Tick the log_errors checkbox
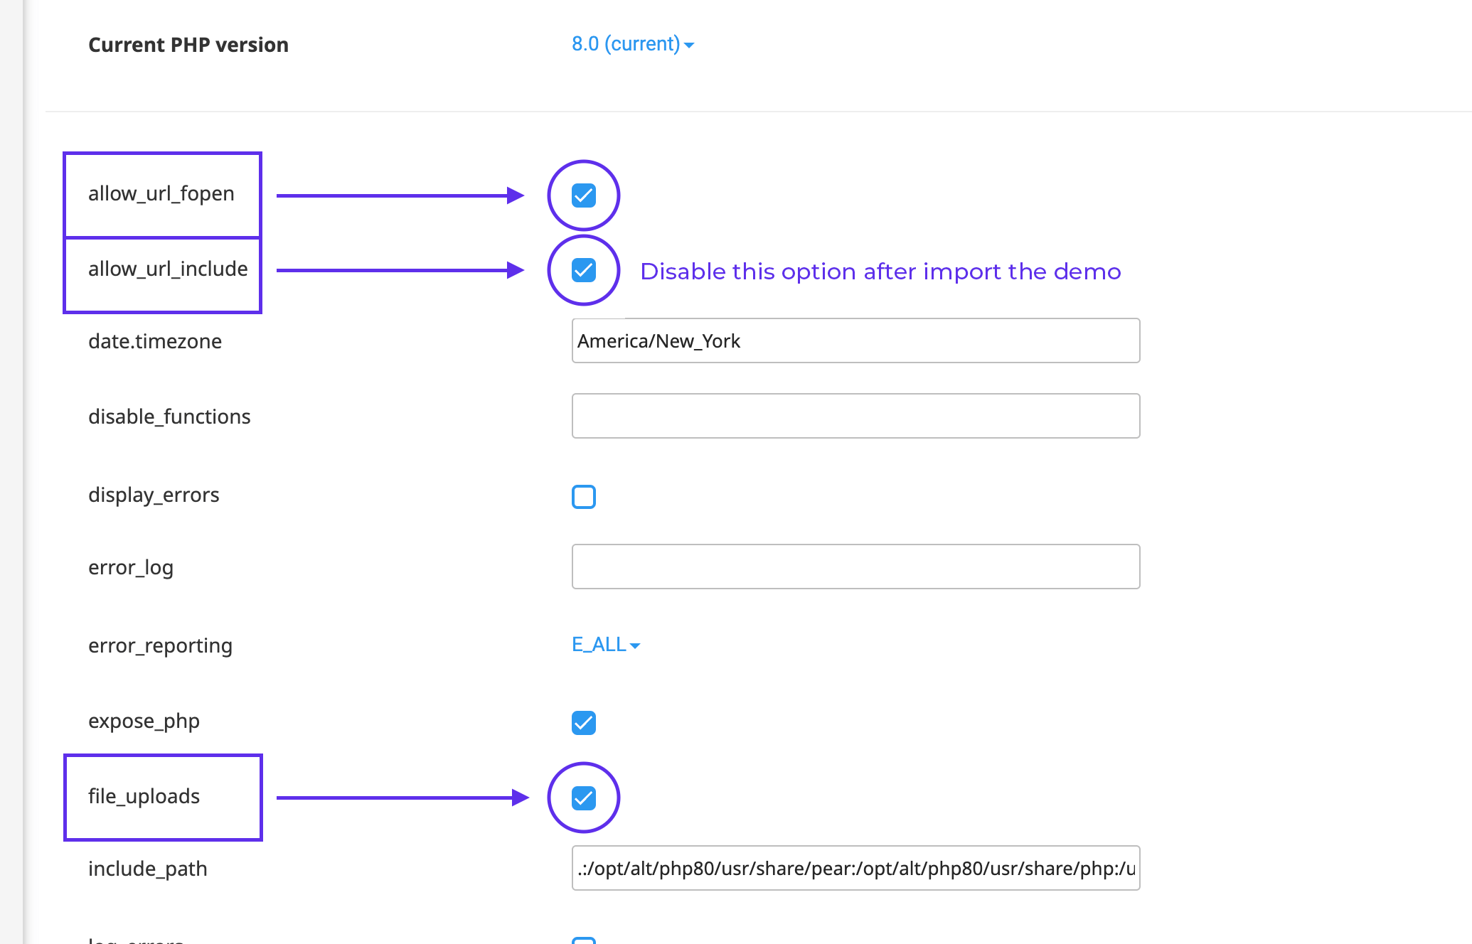Screen dimensions: 1472x944 [584, 940]
